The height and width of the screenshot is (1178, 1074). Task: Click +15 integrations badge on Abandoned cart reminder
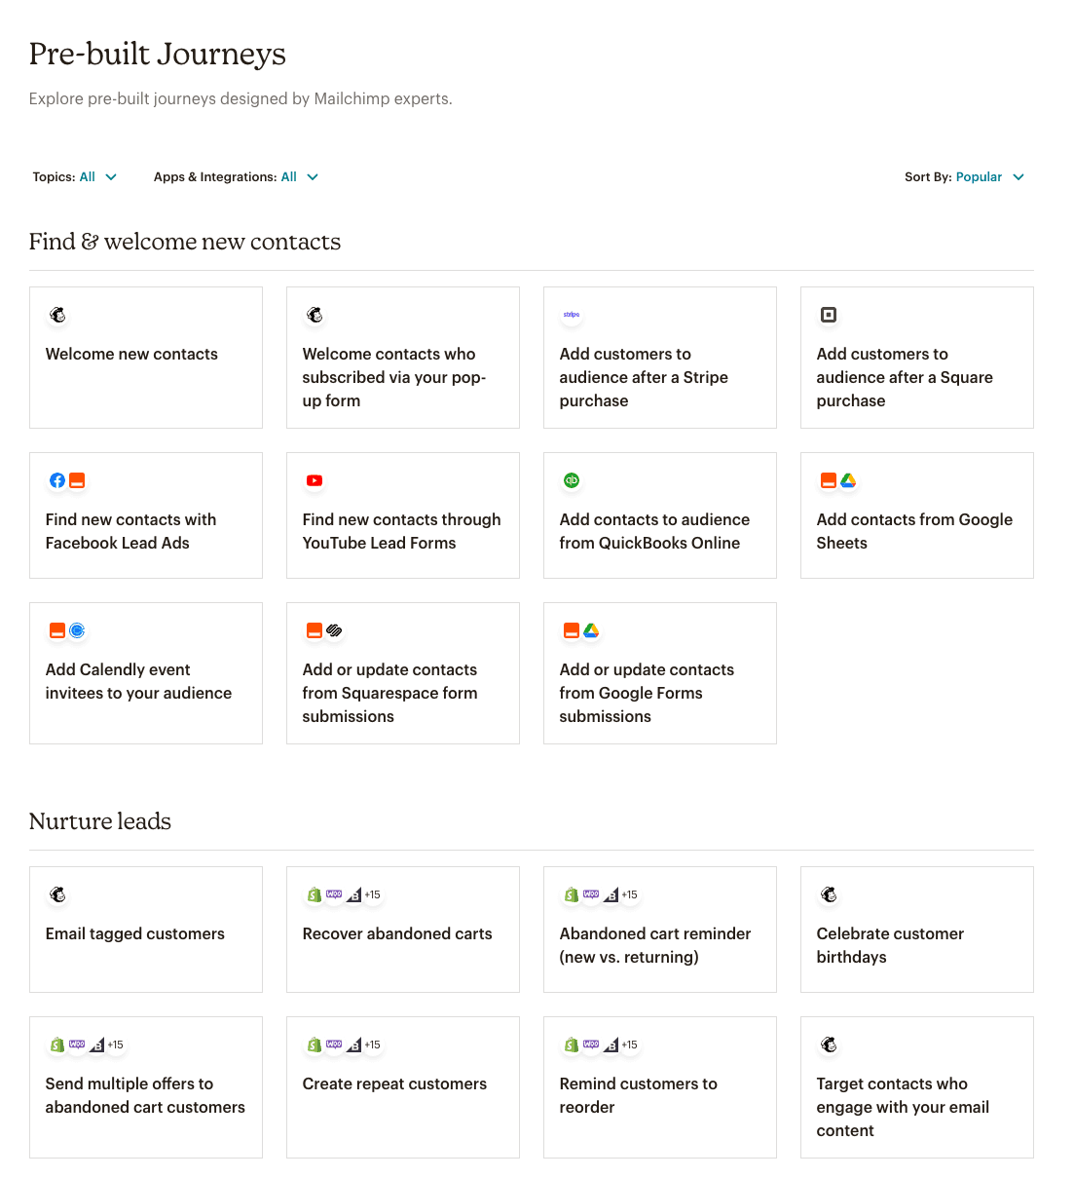pos(630,894)
